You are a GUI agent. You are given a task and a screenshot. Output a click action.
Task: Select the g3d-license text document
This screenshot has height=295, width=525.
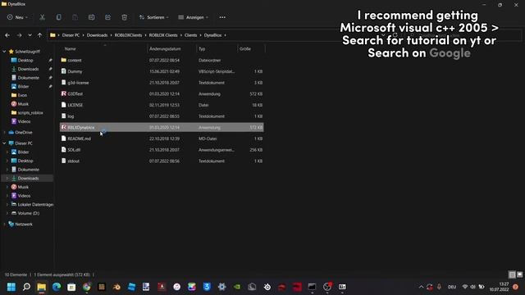pos(162,83)
